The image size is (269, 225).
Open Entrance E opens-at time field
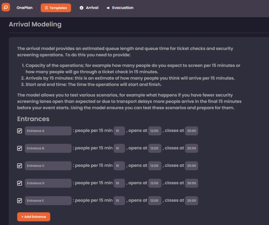[155, 200]
